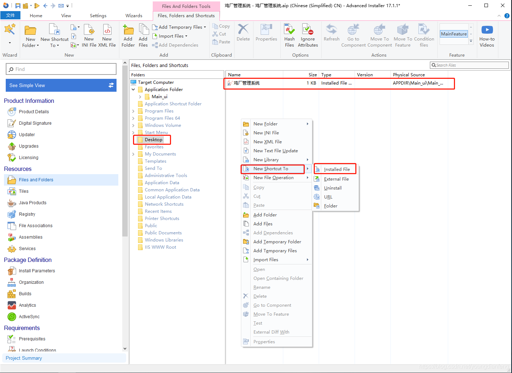512x373 pixels.
Task: Open the 文件 menu tab
Action: coord(10,15)
